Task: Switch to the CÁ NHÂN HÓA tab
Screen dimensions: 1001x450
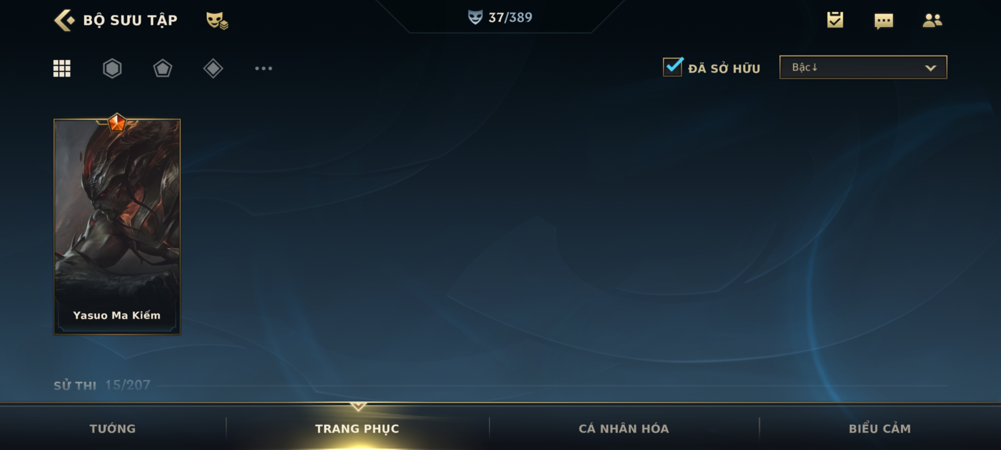Action: (x=624, y=428)
